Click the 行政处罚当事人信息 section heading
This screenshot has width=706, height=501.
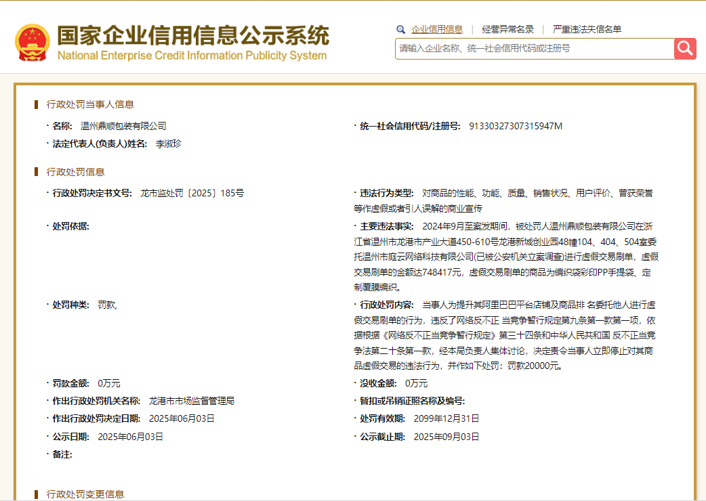(x=90, y=104)
